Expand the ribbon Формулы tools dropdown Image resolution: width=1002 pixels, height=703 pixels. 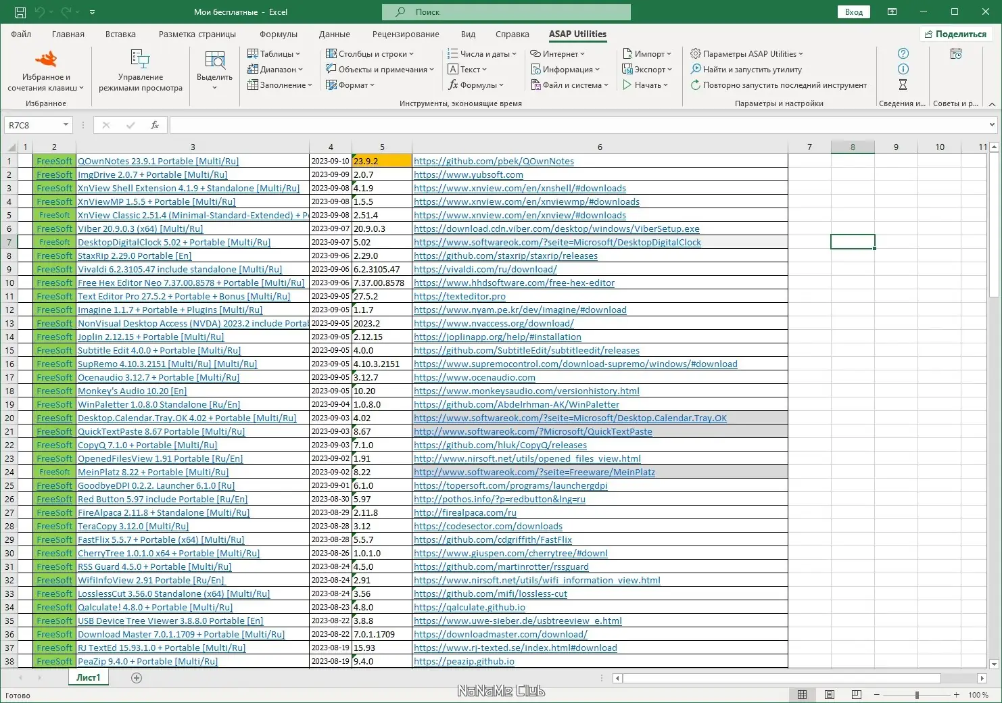point(476,84)
